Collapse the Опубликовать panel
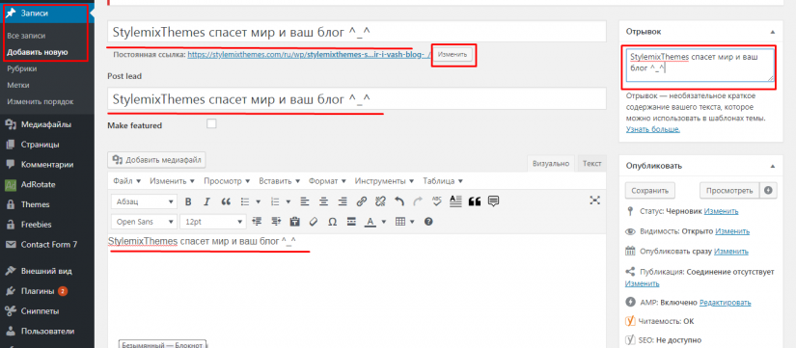The width and height of the screenshot is (796, 348). click(x=773, y=166)
